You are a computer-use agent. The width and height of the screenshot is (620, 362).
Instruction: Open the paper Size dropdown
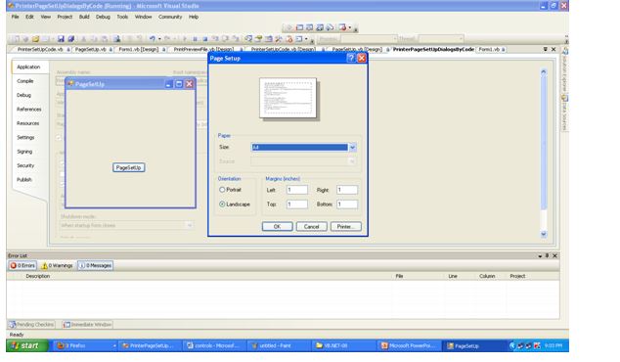352,147
